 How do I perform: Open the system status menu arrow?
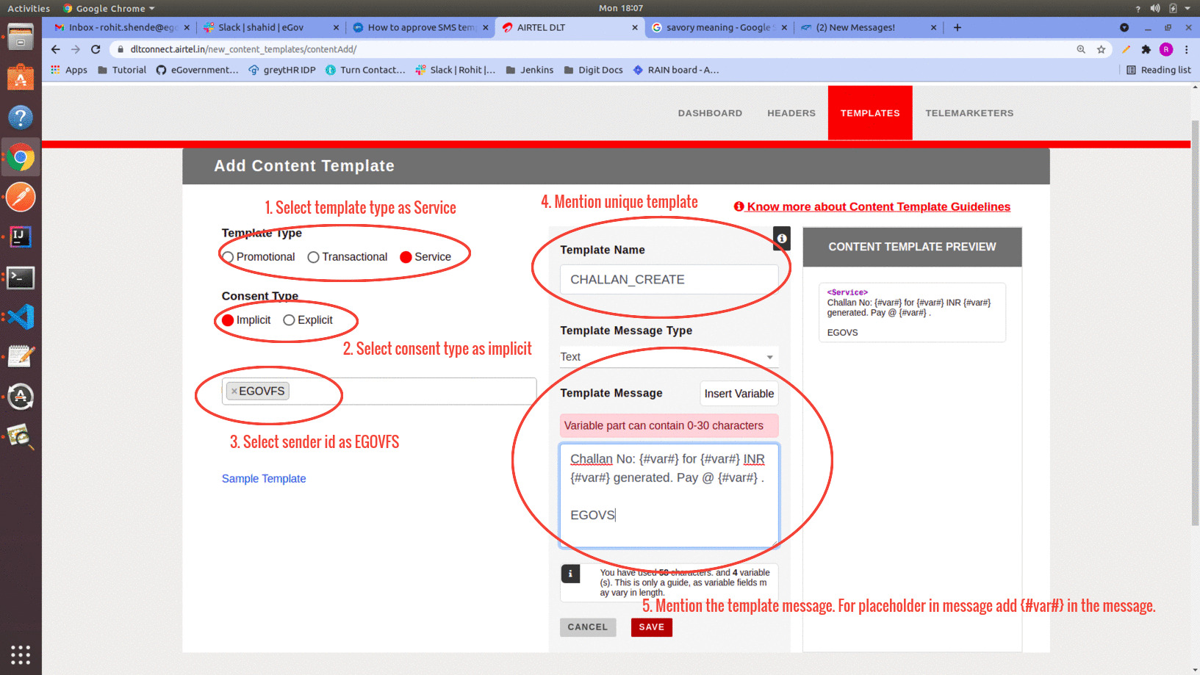[1188, 8]
